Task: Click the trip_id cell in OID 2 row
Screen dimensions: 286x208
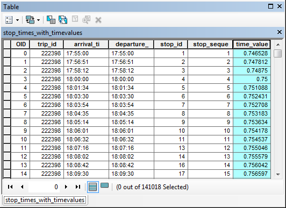Action: (x=47, y=70)
